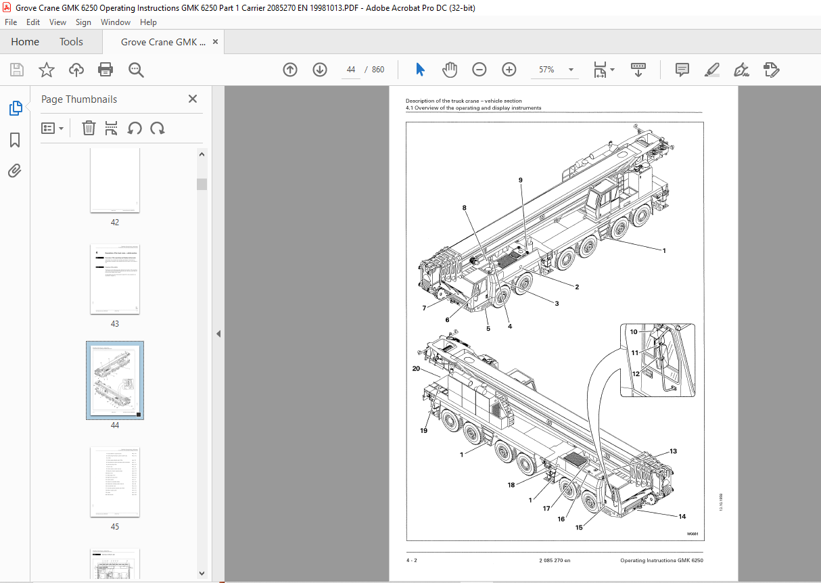The image size is (821, 583).
Task: Rotate page clockwise
Action: point(158,128)
